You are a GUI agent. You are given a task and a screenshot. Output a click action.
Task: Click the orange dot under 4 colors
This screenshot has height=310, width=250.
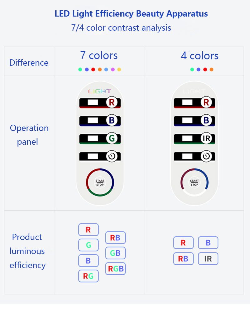212,69
